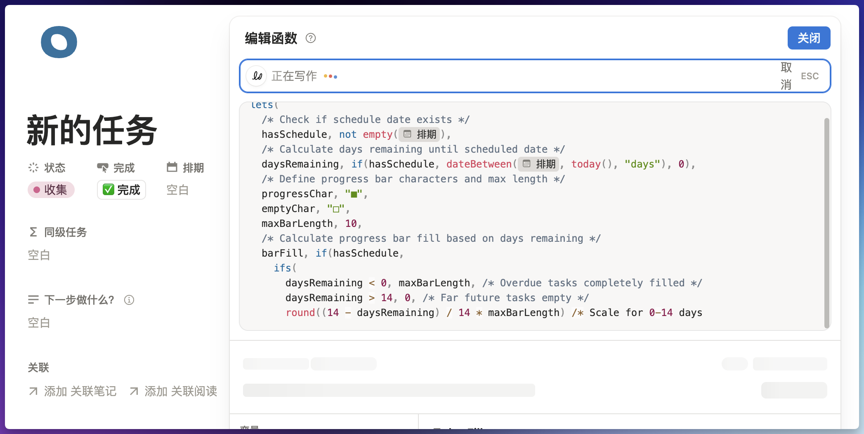This screenshot has width=864, height=434.
Task: Click the 'ifs(' line in formula
Action: [x=285, y=268]
